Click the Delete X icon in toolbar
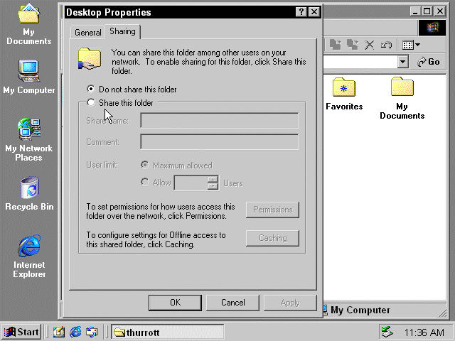 369,45
